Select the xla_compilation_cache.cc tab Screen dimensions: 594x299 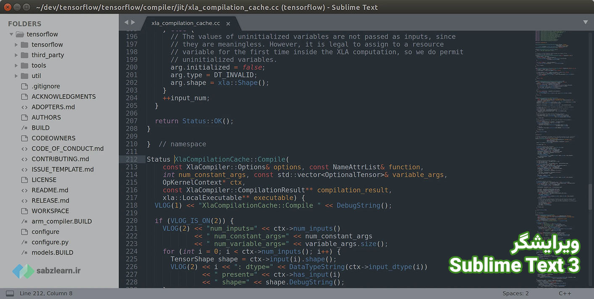(185, 23)
